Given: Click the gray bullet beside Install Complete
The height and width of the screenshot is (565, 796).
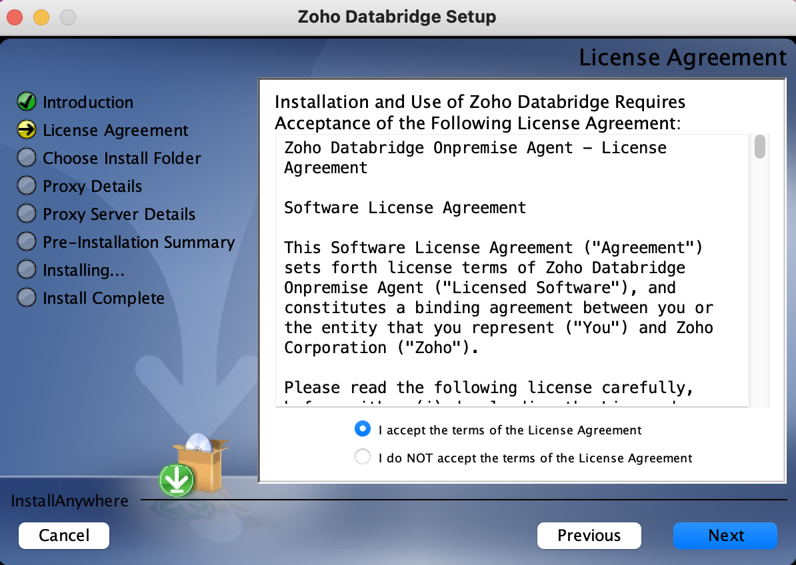Looking at the screenshot, I should pyautogui.click(x=27, y=298).
